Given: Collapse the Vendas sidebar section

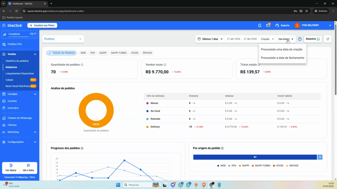Looking at the screenshot, I should [35, 54].
